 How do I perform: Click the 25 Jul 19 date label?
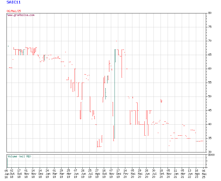click(90, 174)
